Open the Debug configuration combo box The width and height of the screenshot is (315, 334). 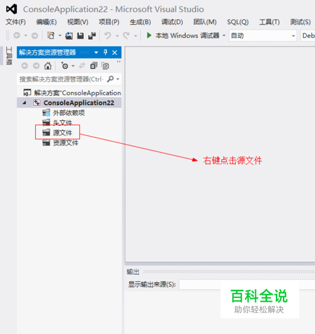click(x=308, y=35)
